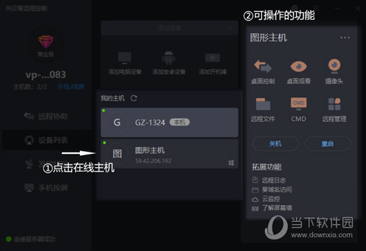This screenshot has height=251, width=366.
Task: Click the 拓展功能 section heading
Action: pyautogui.click(x=267, y=167)
